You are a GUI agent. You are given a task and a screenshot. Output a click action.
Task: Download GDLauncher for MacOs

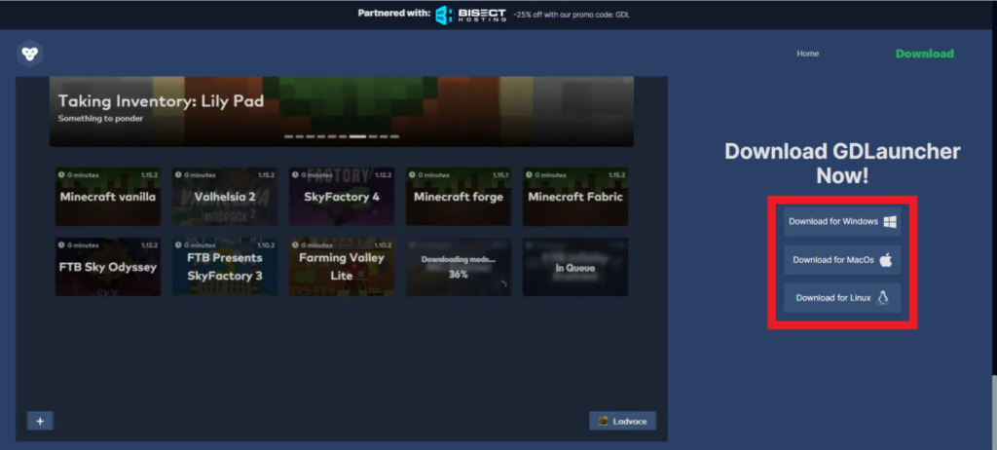[x=842, y=260]
